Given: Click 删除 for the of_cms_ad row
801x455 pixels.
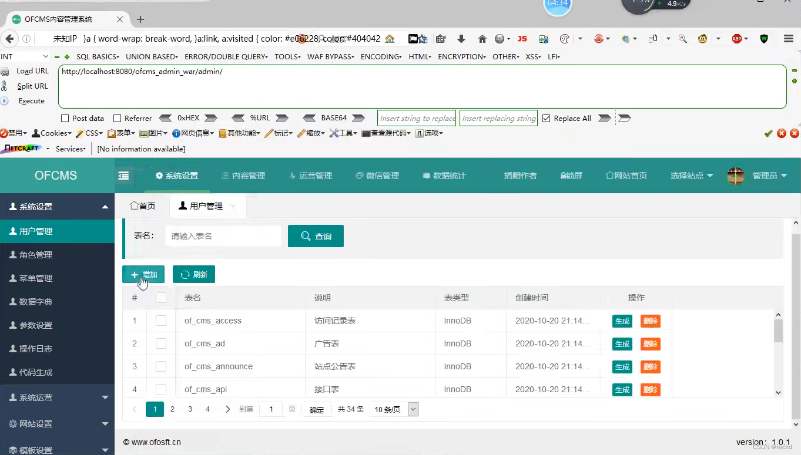Looking at the screenshot, I should [651, 344].
